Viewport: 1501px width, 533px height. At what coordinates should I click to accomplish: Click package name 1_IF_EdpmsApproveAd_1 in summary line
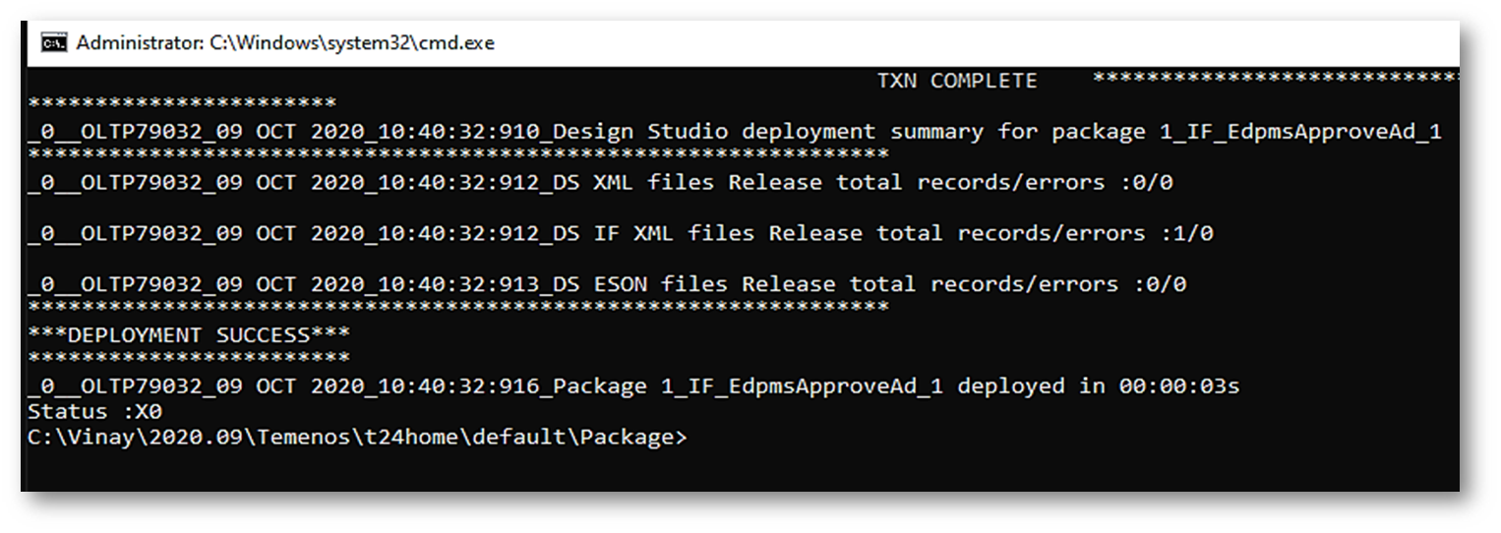click(x=1300, y=132)
